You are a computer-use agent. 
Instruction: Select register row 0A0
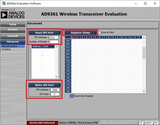click(68, 41)
